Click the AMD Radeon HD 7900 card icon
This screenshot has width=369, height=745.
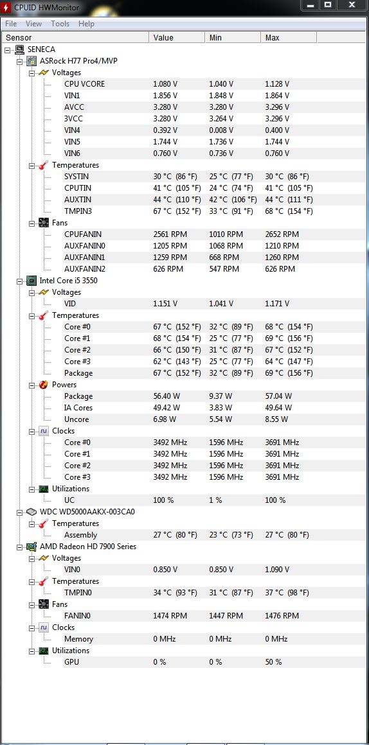(32, 547)
